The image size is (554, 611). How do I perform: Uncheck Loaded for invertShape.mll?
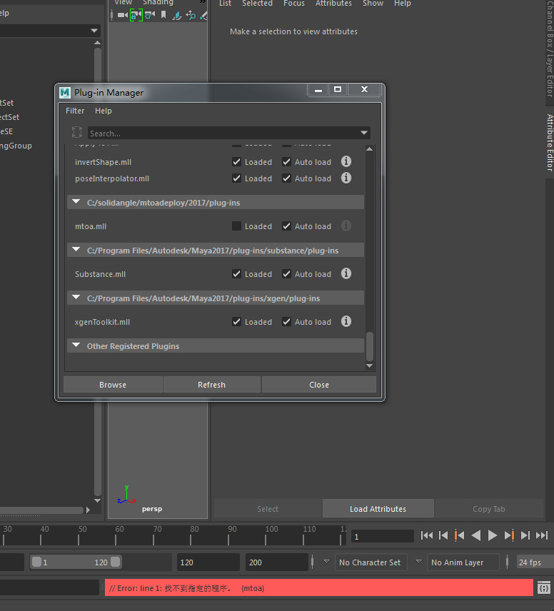[x=236, y=162]
